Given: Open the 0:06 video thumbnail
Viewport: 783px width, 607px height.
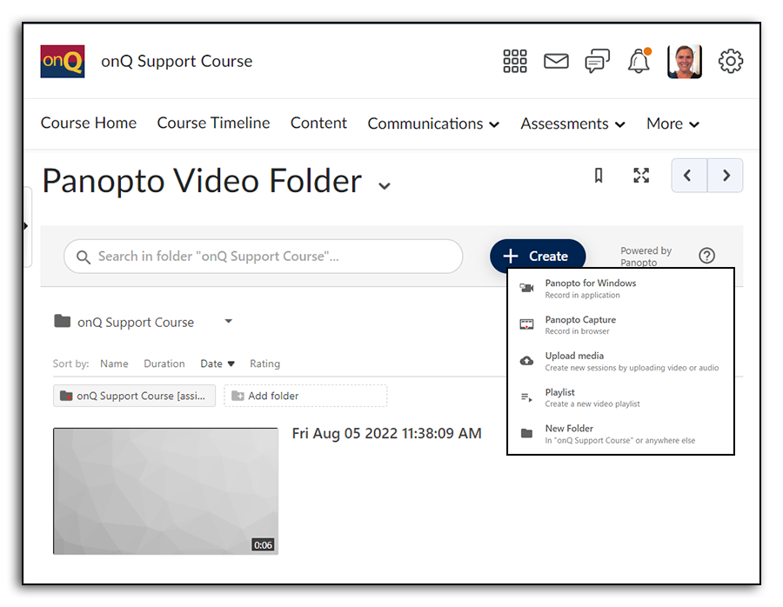Looking at the screenshot, I should click(165, 490).
